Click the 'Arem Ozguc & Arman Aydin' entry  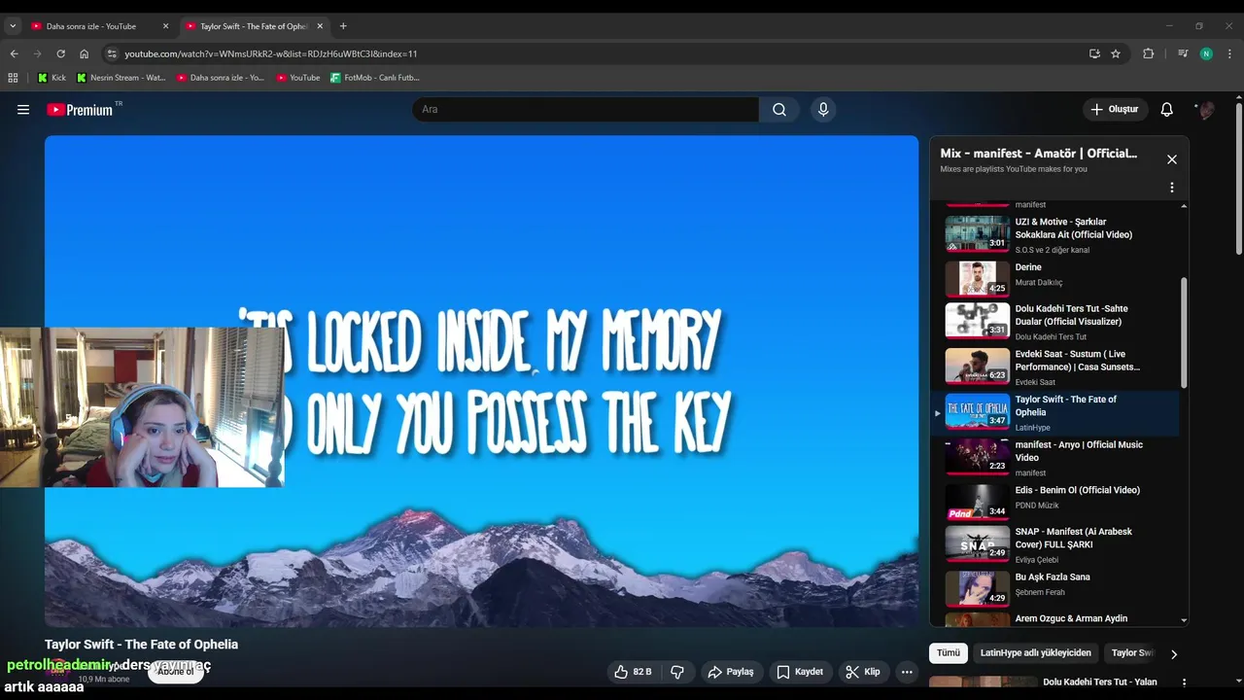point(1053,619)
